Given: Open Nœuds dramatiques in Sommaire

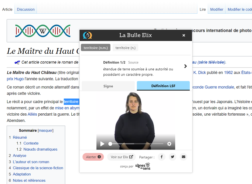Looking at the screenshot, I should pyautogui.click(x=40, y=149).
